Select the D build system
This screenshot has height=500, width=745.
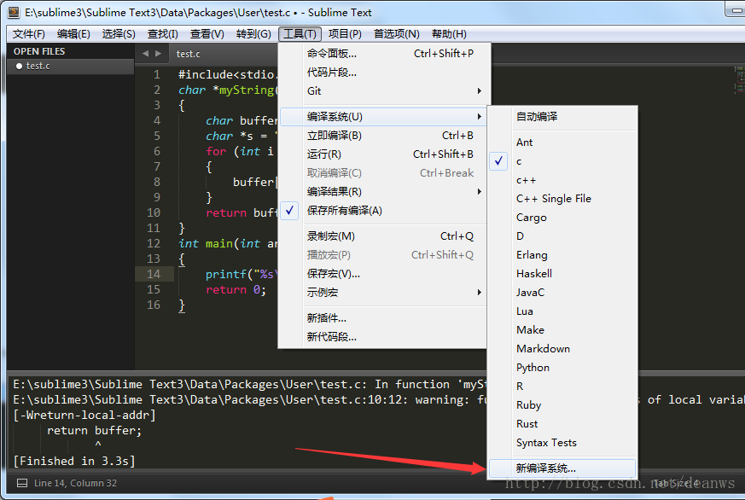click(562, 236)
